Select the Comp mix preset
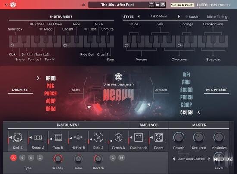Viewport: 237px width, 174px height. click(x=186, y=104)
